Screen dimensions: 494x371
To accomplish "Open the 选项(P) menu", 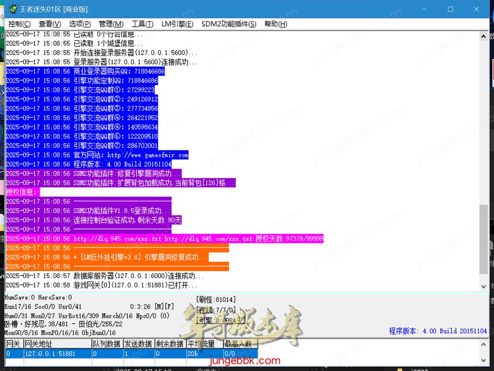I will click(x=80, y=24).
